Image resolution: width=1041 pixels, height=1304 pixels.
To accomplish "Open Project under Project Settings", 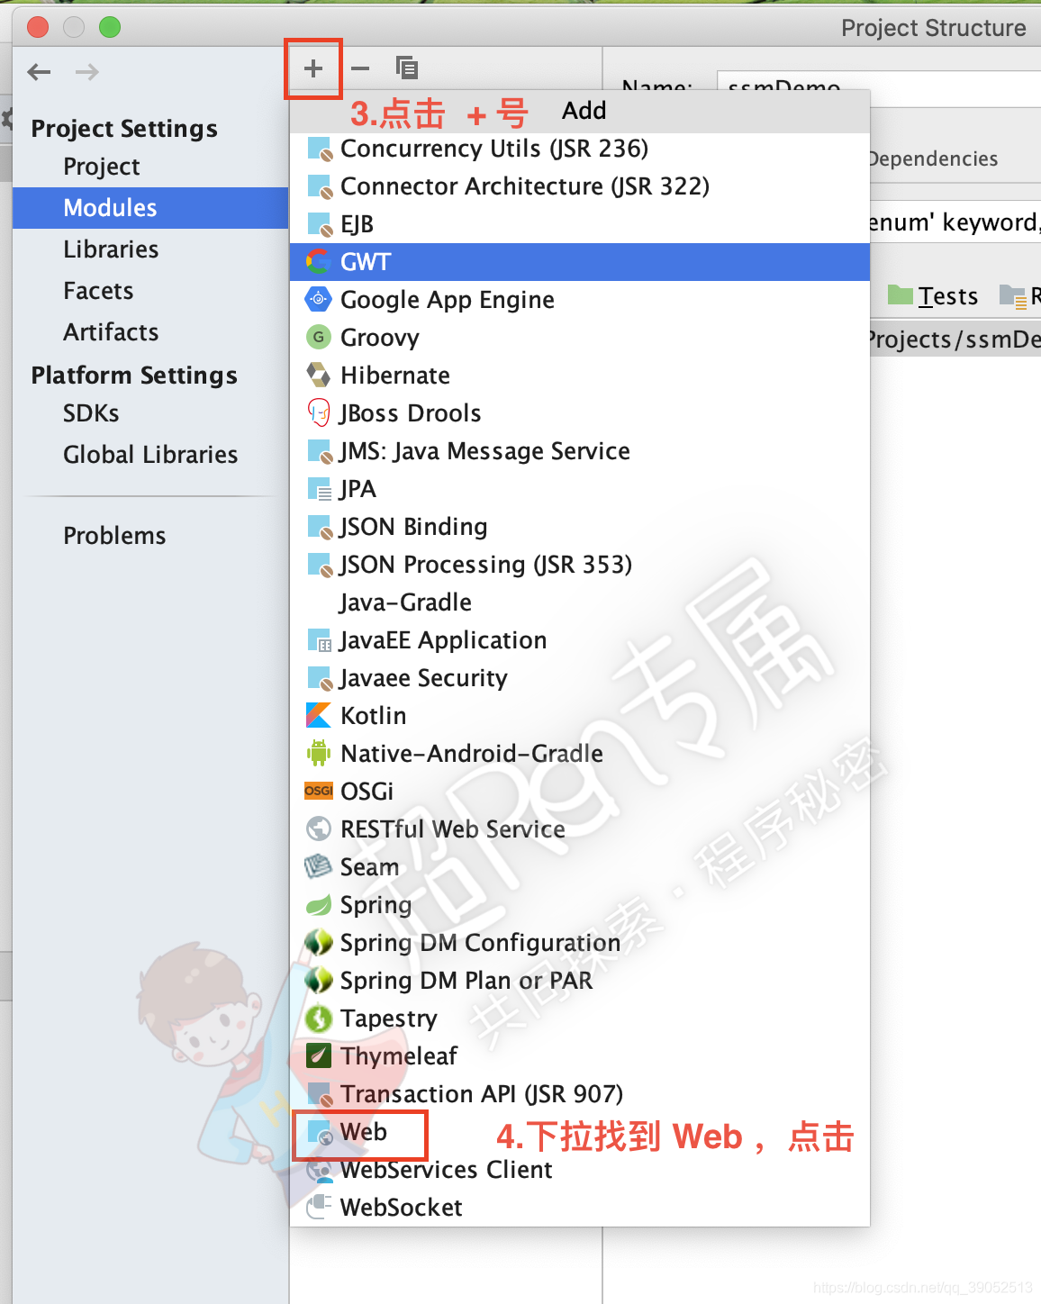I will (x=102, y=167).
